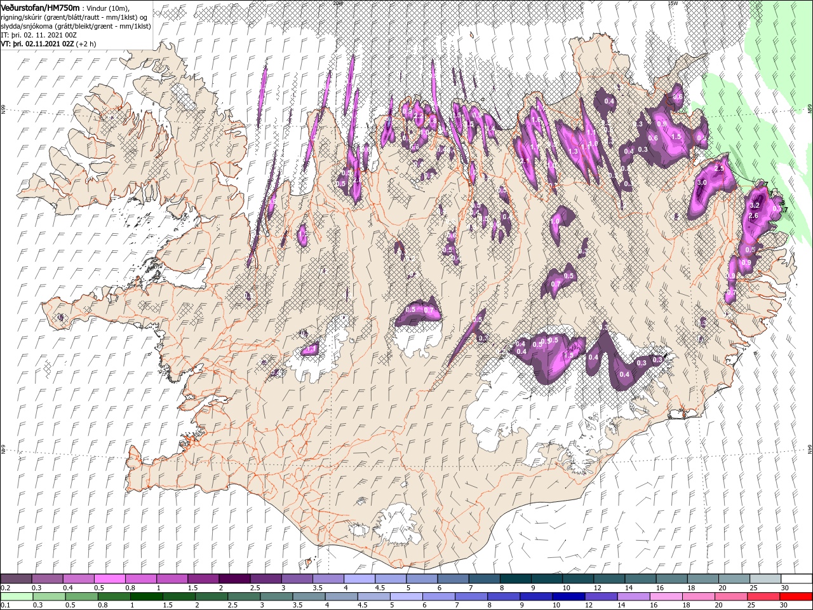Select the pale lavender snow swatch between 4 and 4.5
Image resolution: width=813 pixels, height=610 pixels.
click(x=359, y=579)
